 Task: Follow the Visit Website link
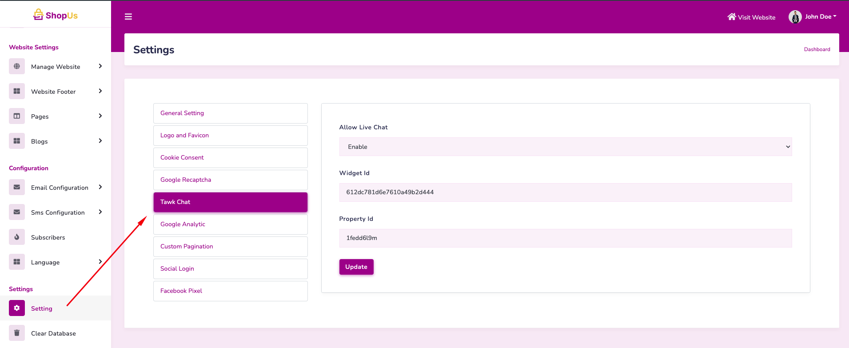[x=751, y=17]
